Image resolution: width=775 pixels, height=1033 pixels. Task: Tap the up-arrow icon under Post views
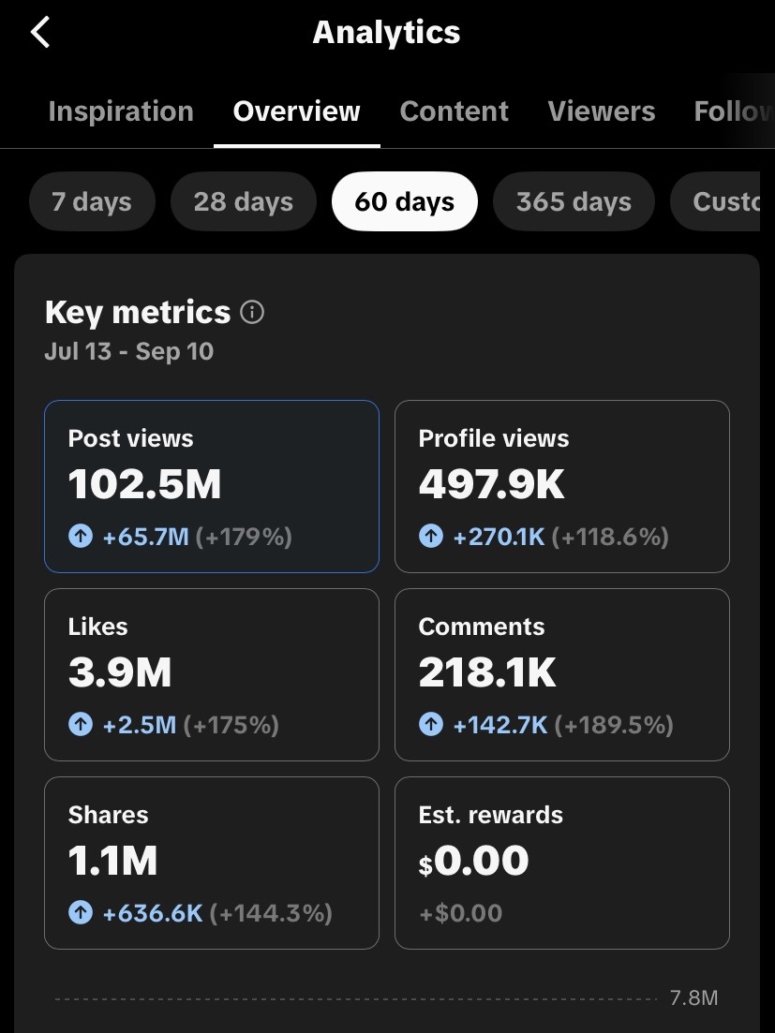[81, 537]
